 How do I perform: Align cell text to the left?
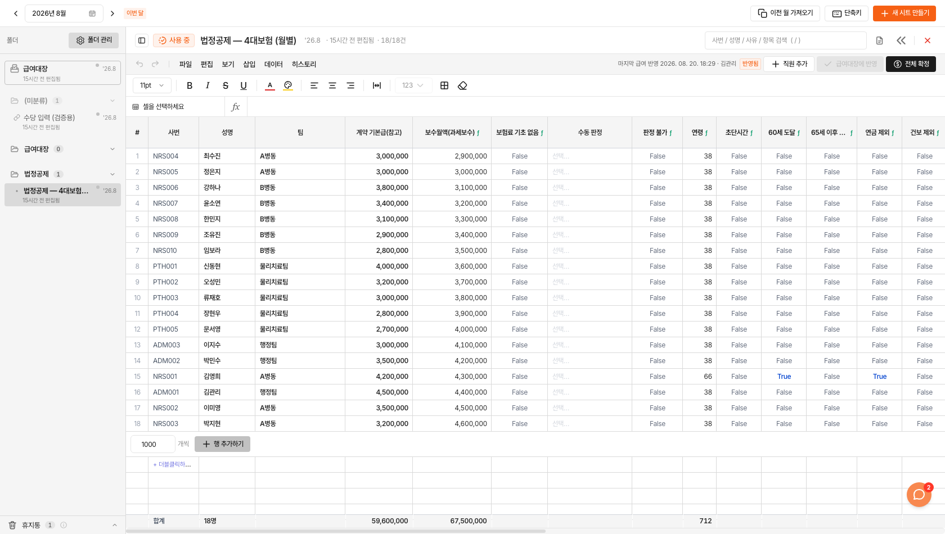click(x=314, y=85)
